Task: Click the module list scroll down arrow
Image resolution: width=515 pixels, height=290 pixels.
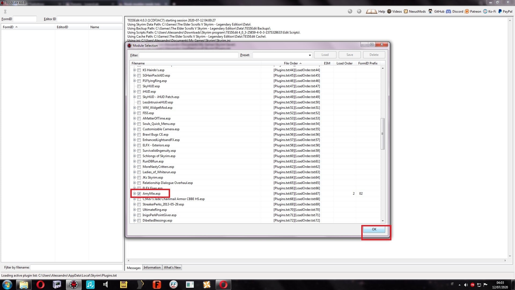Action: point(382,221)
